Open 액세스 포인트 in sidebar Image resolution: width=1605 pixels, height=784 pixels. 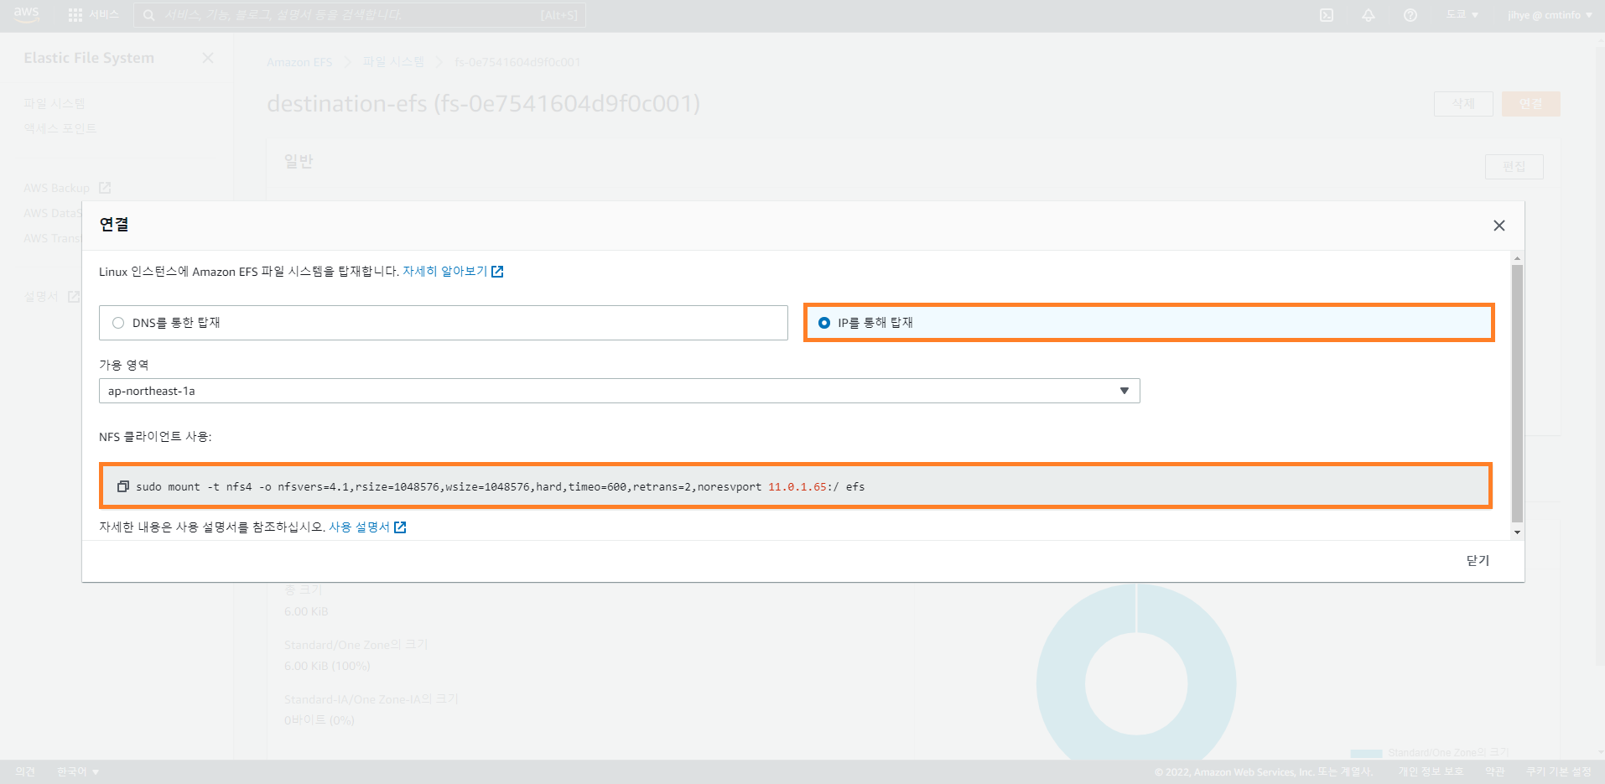pos(60,128)
